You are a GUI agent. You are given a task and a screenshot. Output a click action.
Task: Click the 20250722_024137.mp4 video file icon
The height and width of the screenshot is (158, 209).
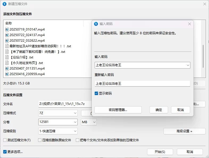click(7, 35)
